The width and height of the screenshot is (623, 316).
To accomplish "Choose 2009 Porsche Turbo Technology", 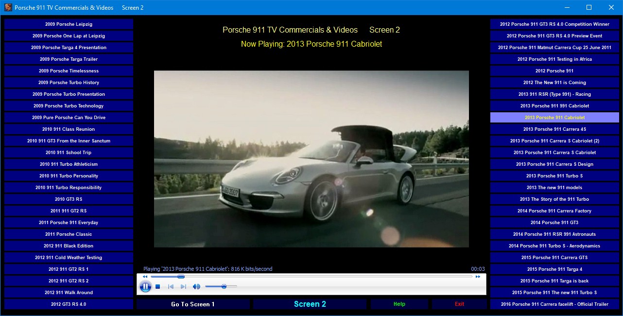I will pos(69,106).
